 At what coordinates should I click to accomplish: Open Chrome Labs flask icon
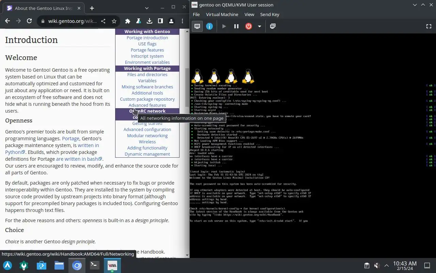[x=139, y=21]
